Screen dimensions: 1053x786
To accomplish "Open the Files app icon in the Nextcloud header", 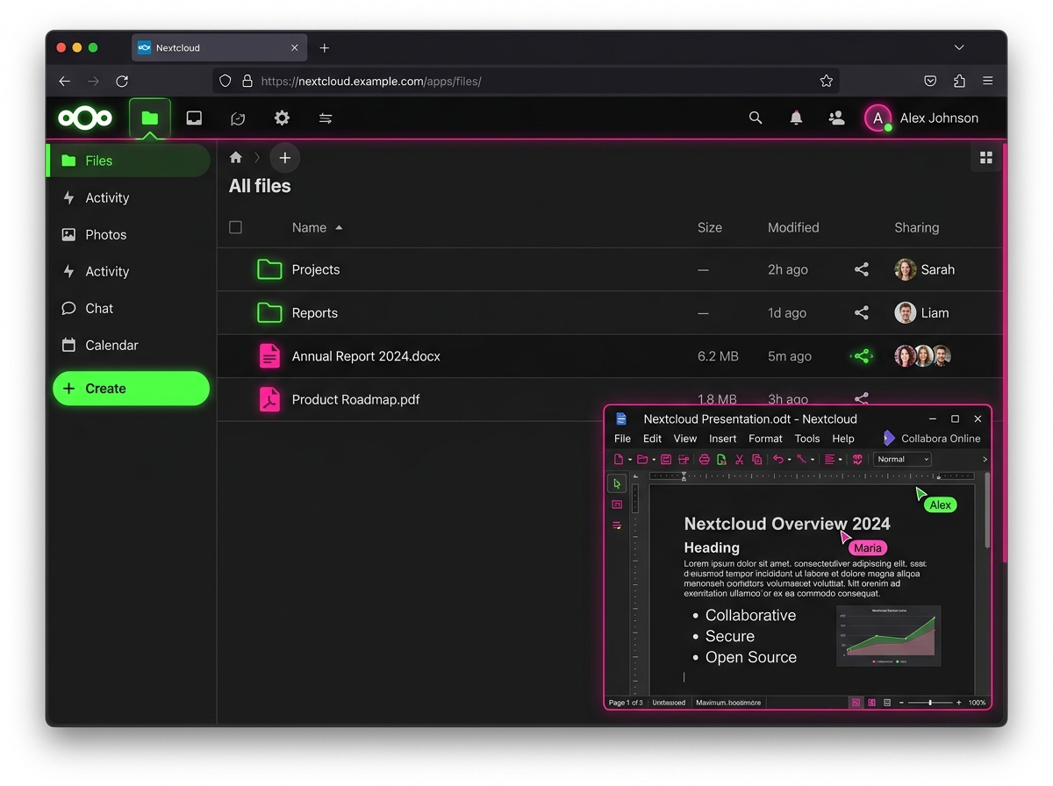I will pyautogui.click(x=150, y=118).
